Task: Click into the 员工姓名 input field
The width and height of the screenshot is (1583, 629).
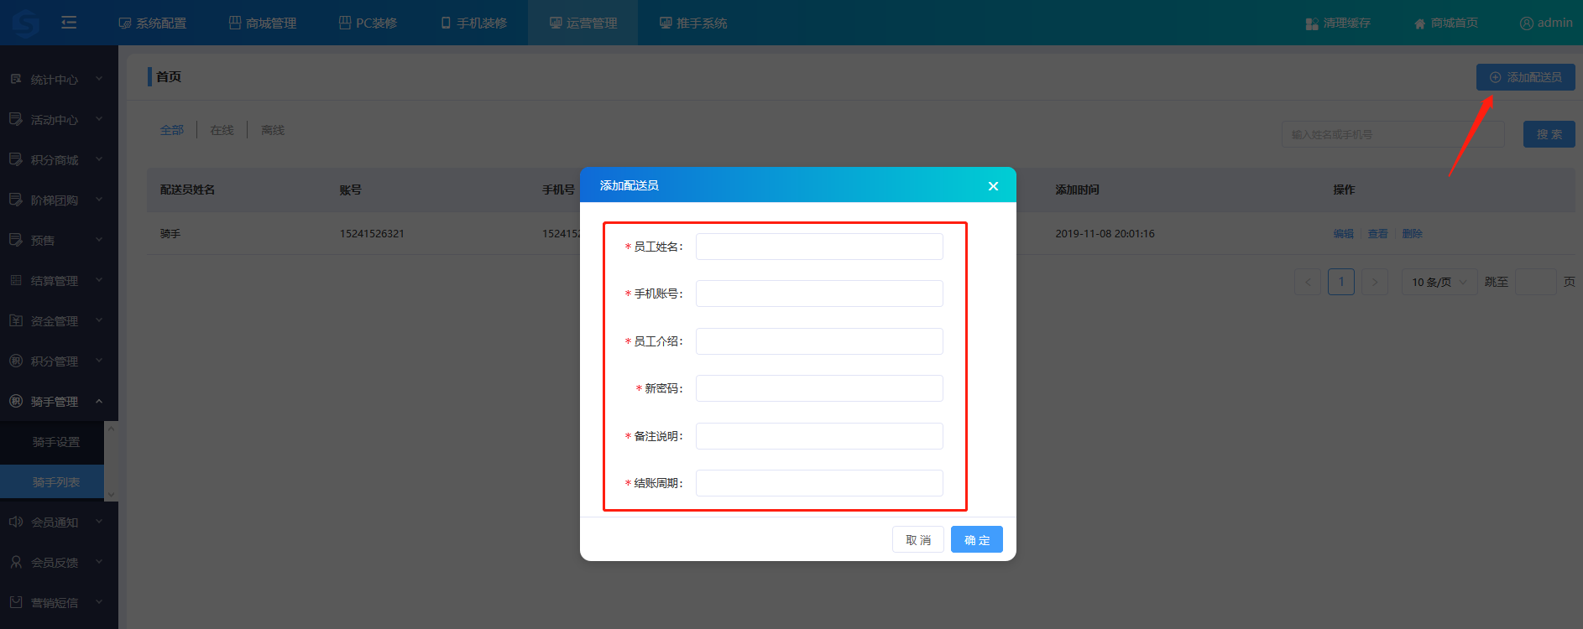Action: [x=818, y=247]
